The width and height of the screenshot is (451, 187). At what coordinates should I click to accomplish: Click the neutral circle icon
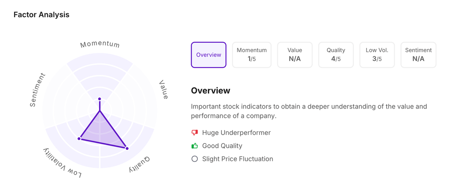195,159
